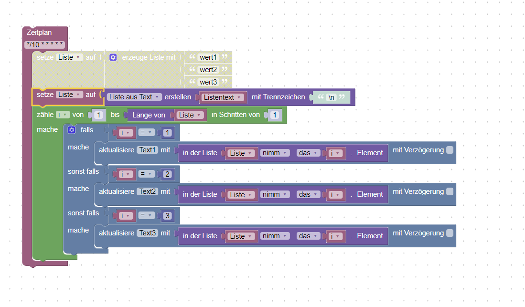Toggle 'mit Verzögerung' checkbox on the Text3 block
Viewport: 525px width, 307px height.
pos(450,233)
